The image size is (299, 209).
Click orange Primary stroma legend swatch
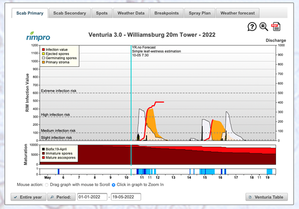tap(44, 63)
